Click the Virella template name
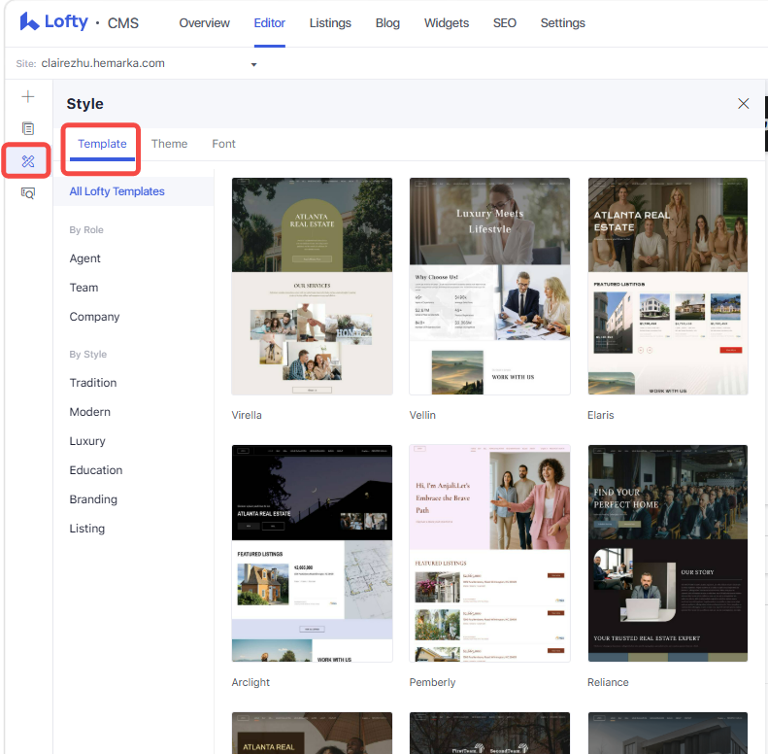 pos(247,415)
